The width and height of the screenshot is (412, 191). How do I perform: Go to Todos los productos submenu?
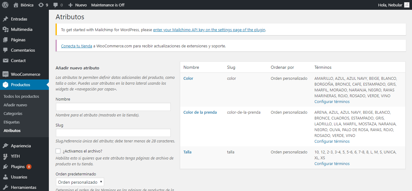[x=21, y=96]
